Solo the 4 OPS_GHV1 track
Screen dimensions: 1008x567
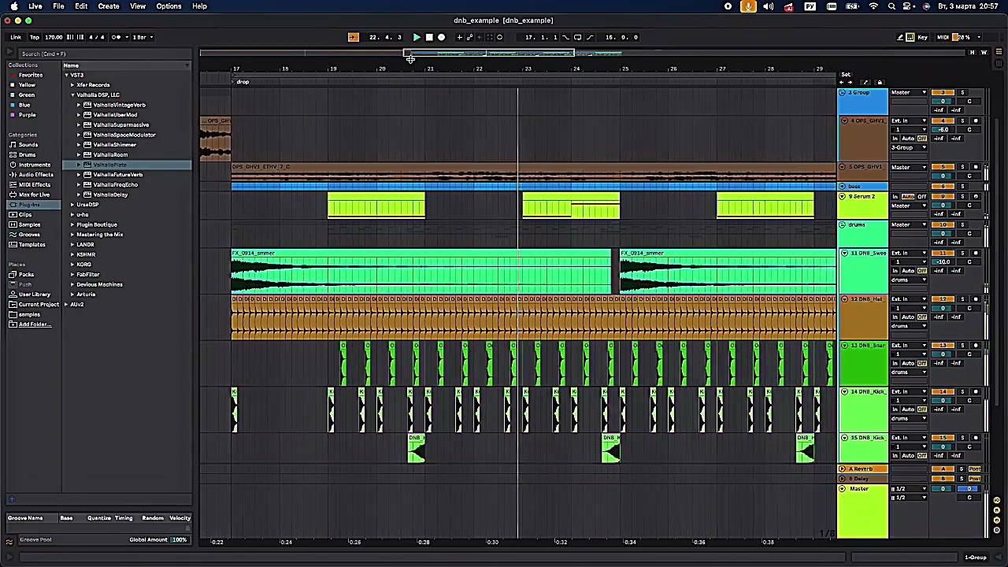coord(962,120)
